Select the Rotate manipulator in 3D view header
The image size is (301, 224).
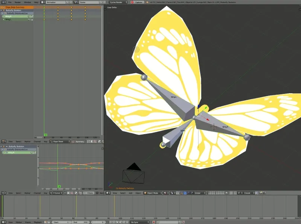[189, 192]
